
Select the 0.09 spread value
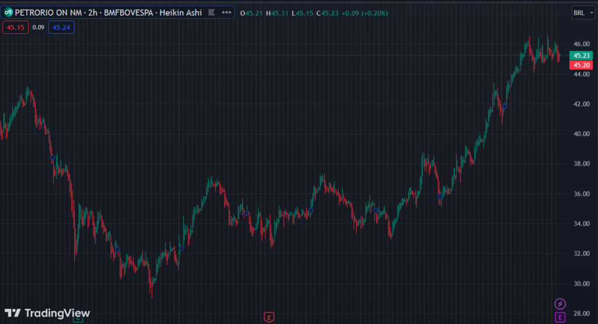click(x=38, y=27)
